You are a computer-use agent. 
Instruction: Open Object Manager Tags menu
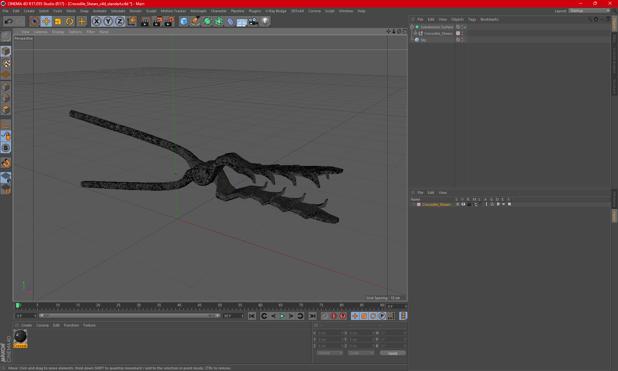point(472,19)
